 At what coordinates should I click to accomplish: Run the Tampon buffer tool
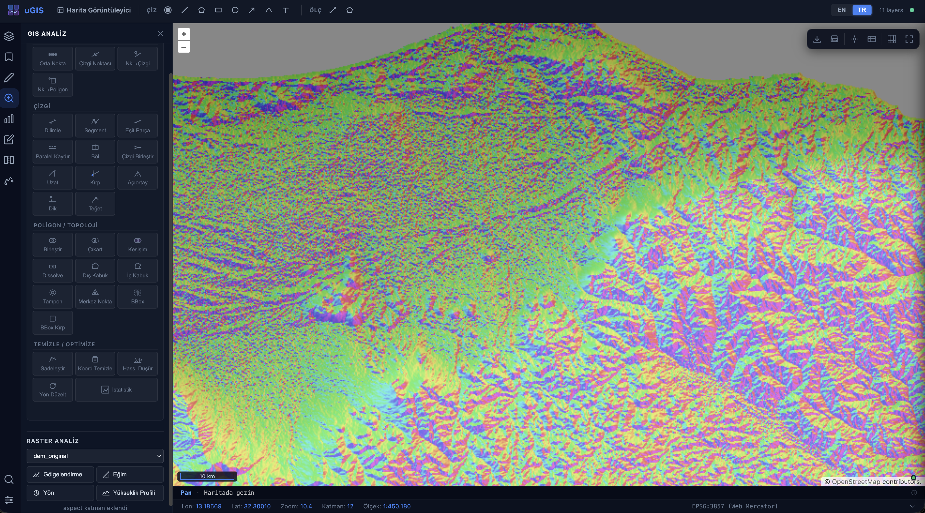click(52, 297)
